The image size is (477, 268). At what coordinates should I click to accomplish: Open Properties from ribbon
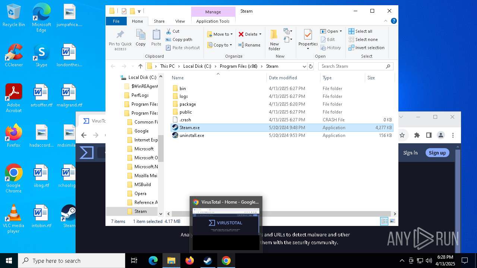tap(308, 39)
